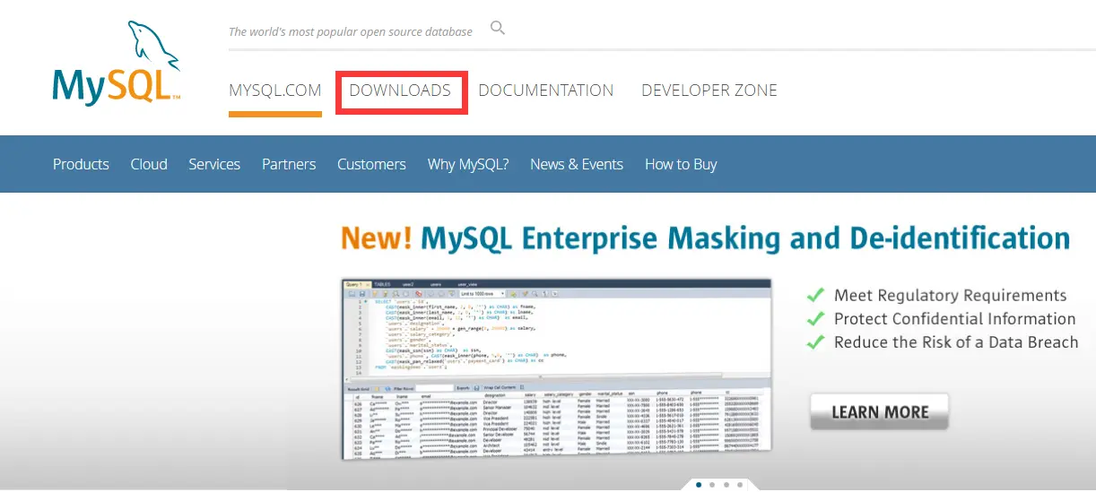The image size is (1096, 492).
Task: Click the checkmark beside Meet Regulatory Requirements
Action: coord(815,295)
